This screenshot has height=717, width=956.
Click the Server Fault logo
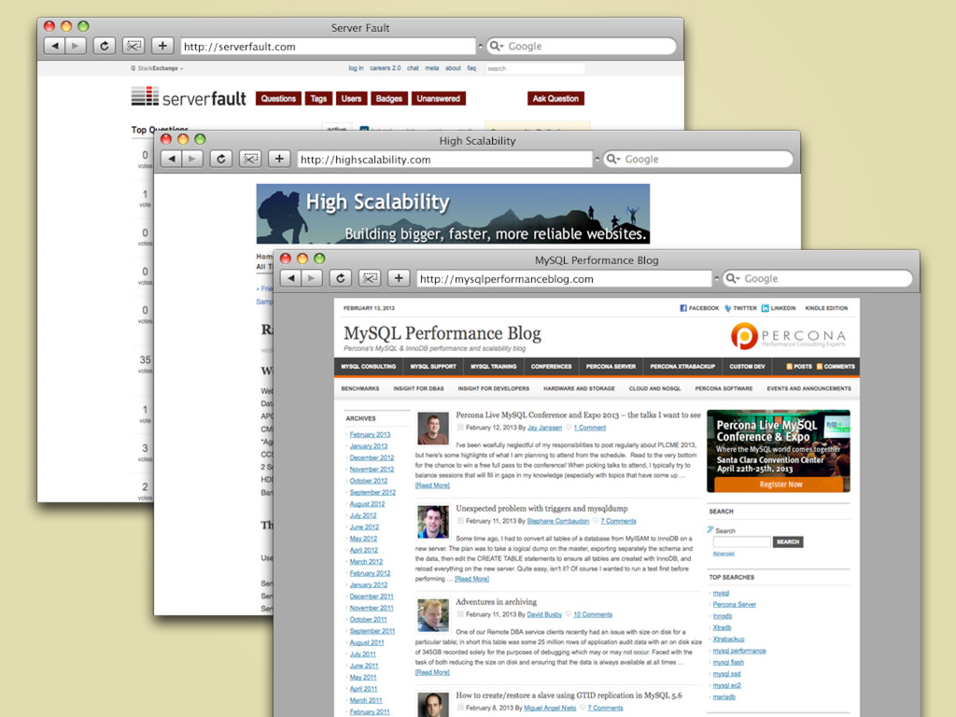[x=189, y=97]
